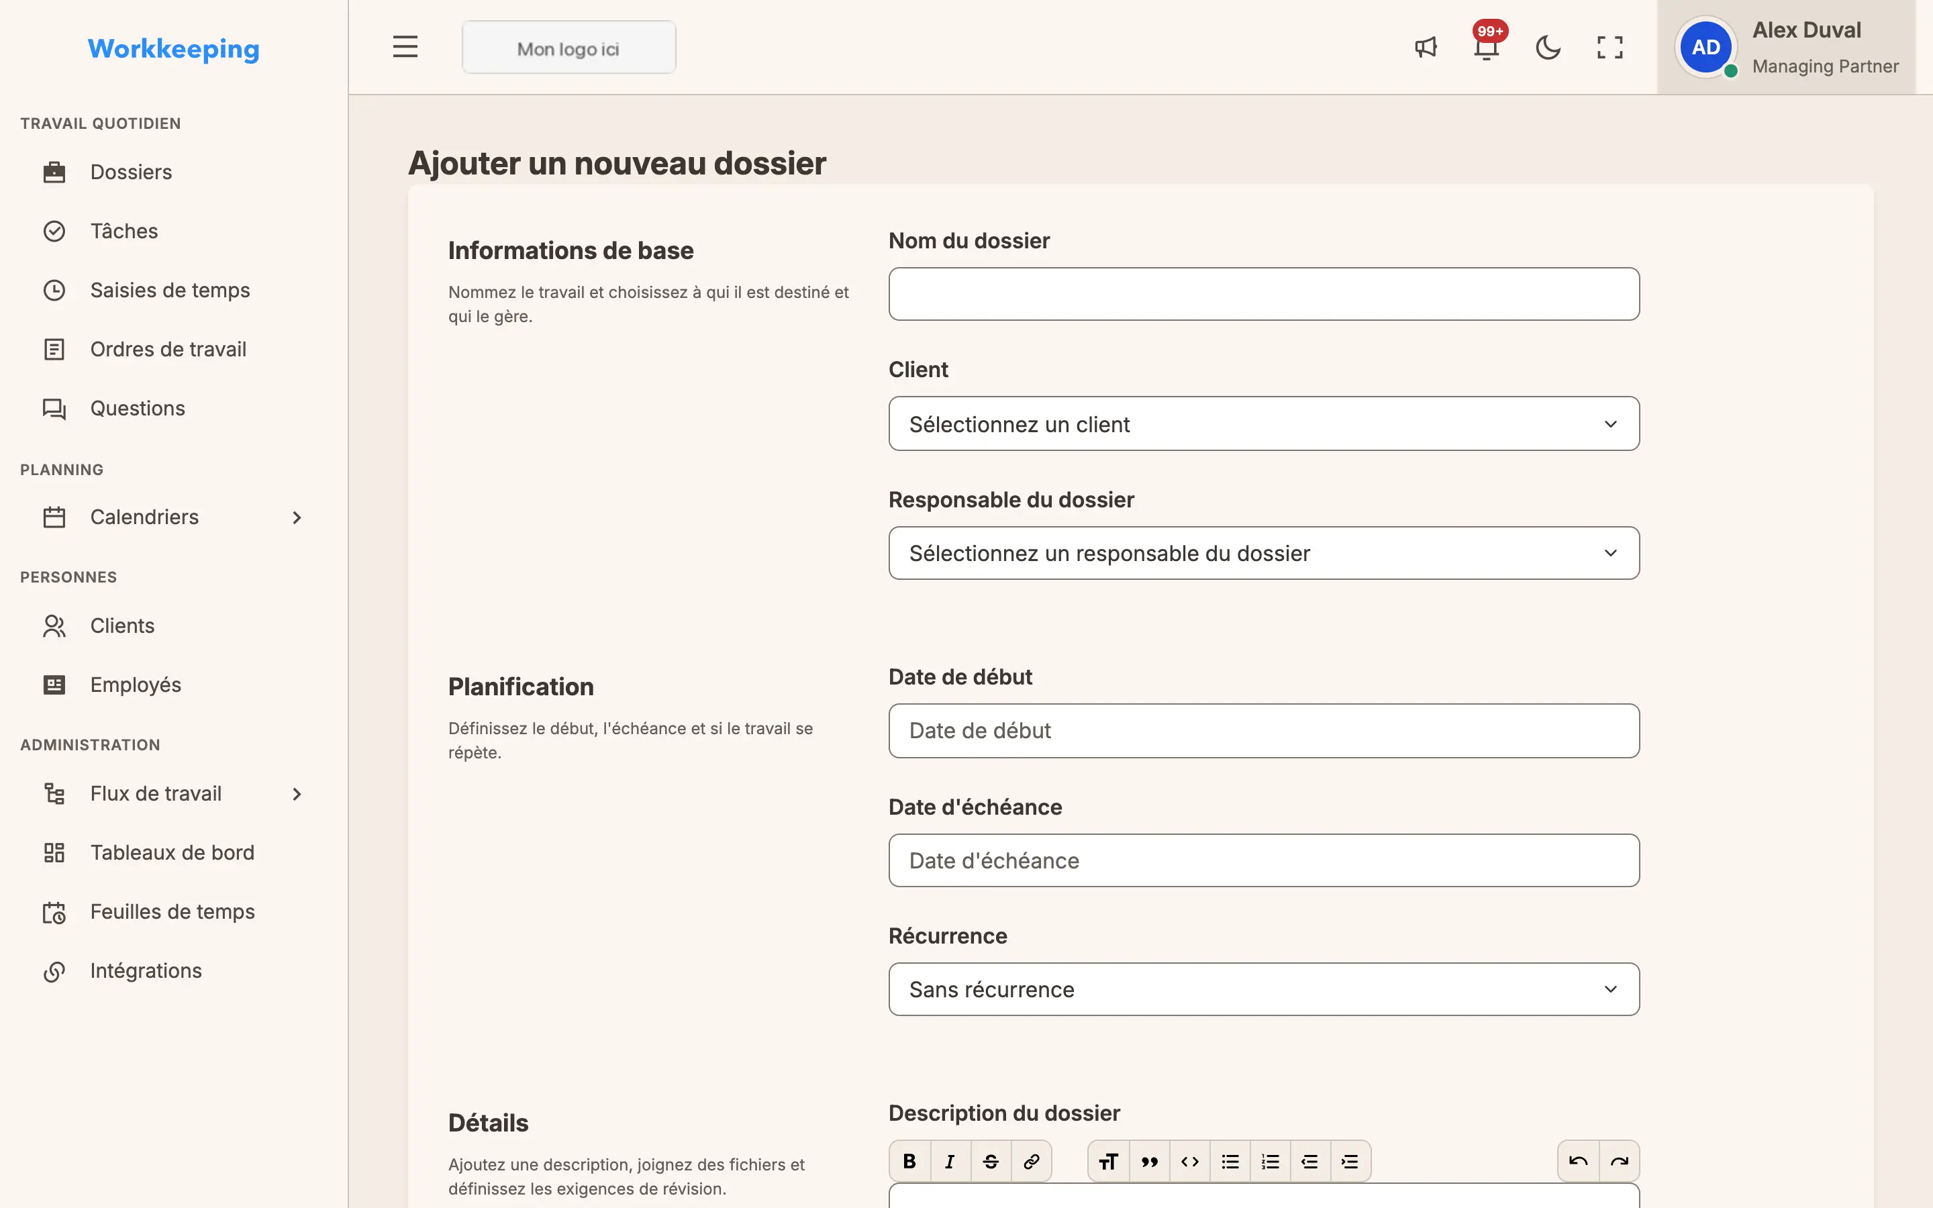1933x1208 pixels.
Task: Click the Mon logo ici placeholder
Action: (x=568, y=48)
